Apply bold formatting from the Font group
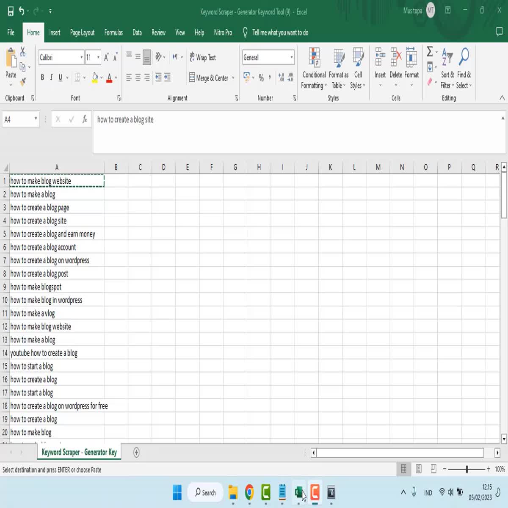 [42, 77]
